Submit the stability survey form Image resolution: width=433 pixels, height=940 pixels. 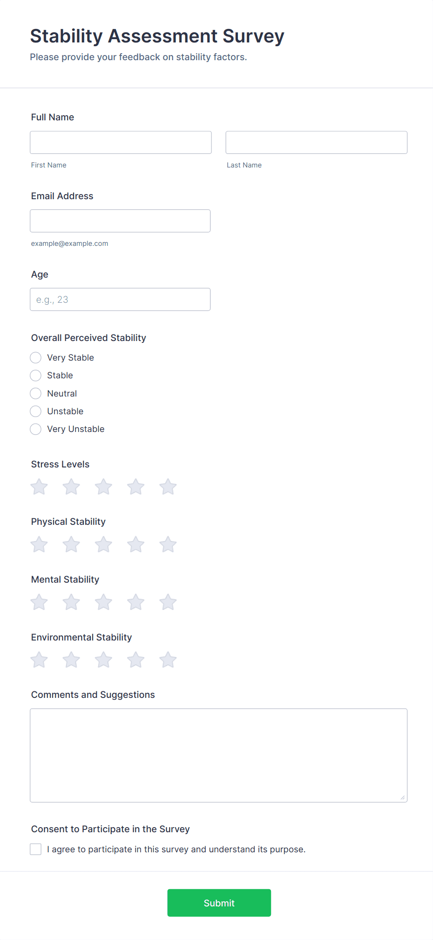click(219, 903)
